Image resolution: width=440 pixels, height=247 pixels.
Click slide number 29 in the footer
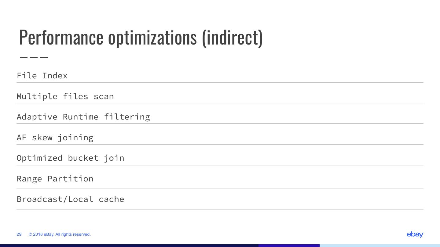(x=19, y=234)
